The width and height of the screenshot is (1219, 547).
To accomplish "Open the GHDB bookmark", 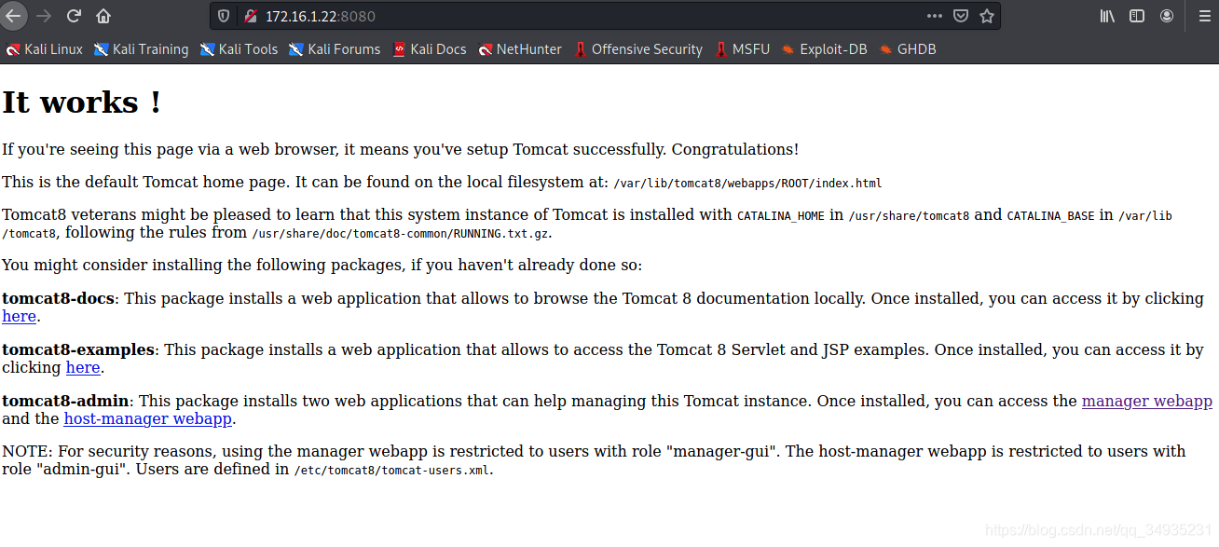I will coord(907,49).
